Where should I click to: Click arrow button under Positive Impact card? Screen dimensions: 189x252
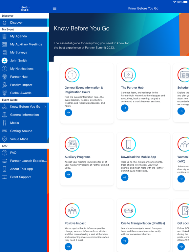pos(68,247)
